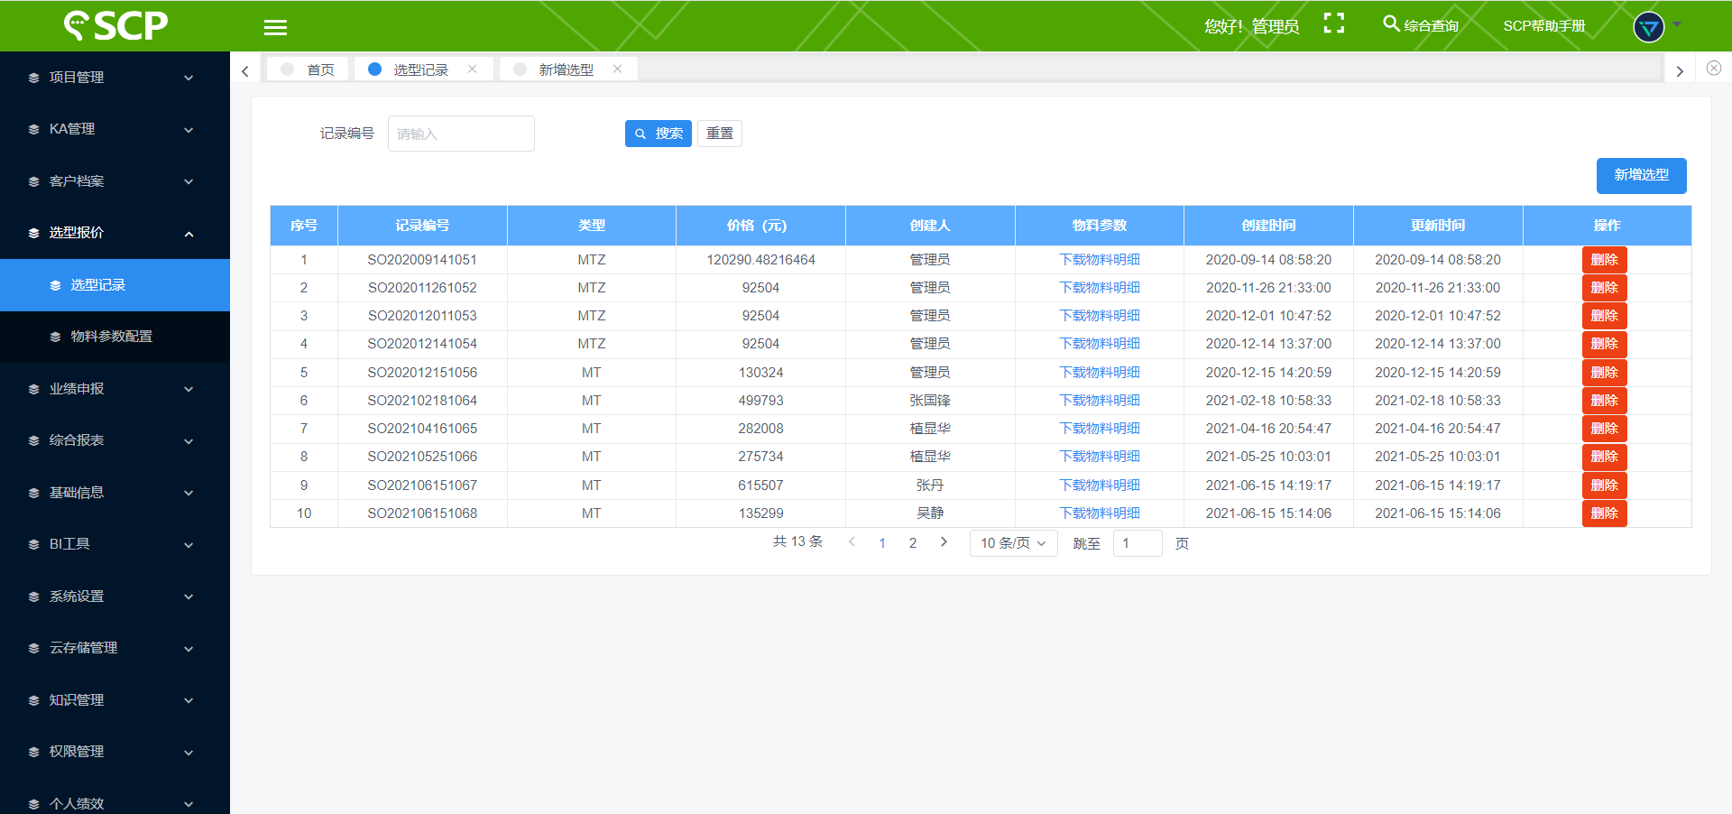
Task: Select page 1 in pagination
Action: pyautogui.click(x=882, y=543)
